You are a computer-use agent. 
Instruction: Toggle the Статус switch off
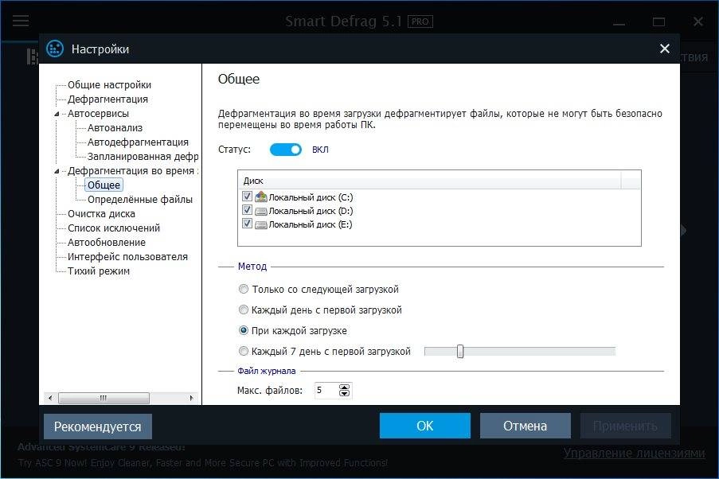coord(286,150)
